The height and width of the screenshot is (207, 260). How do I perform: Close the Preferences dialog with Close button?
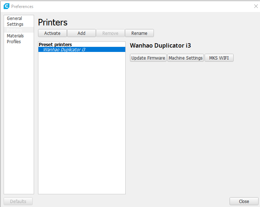coord(244,201)
